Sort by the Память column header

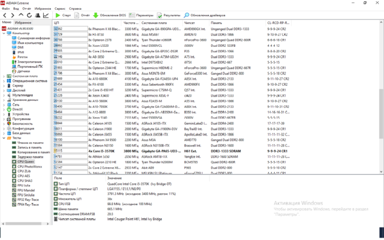click(x=237, y=23)
